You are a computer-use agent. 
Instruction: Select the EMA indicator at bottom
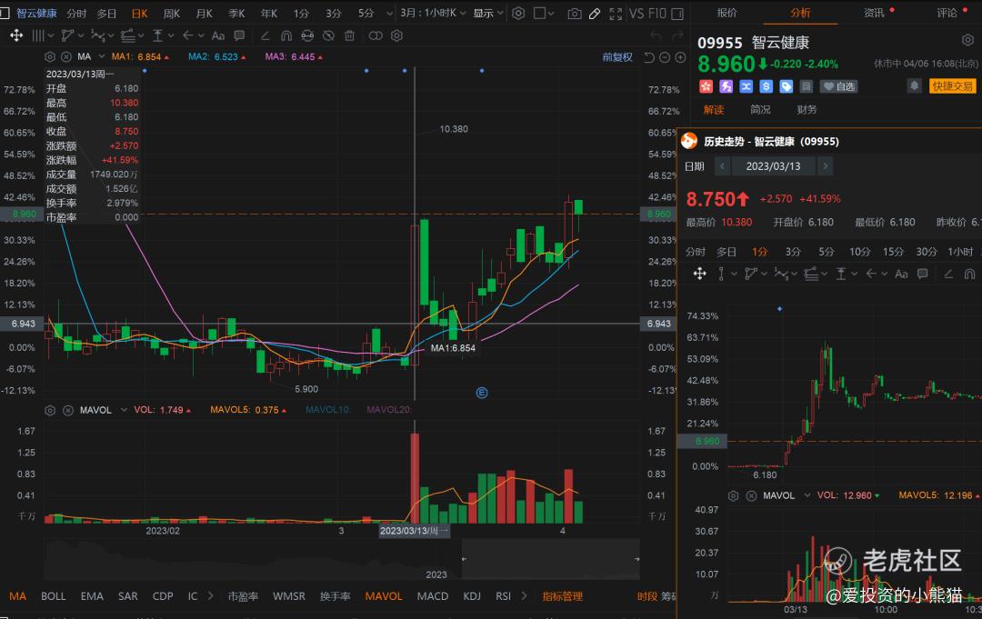point(92,596)
